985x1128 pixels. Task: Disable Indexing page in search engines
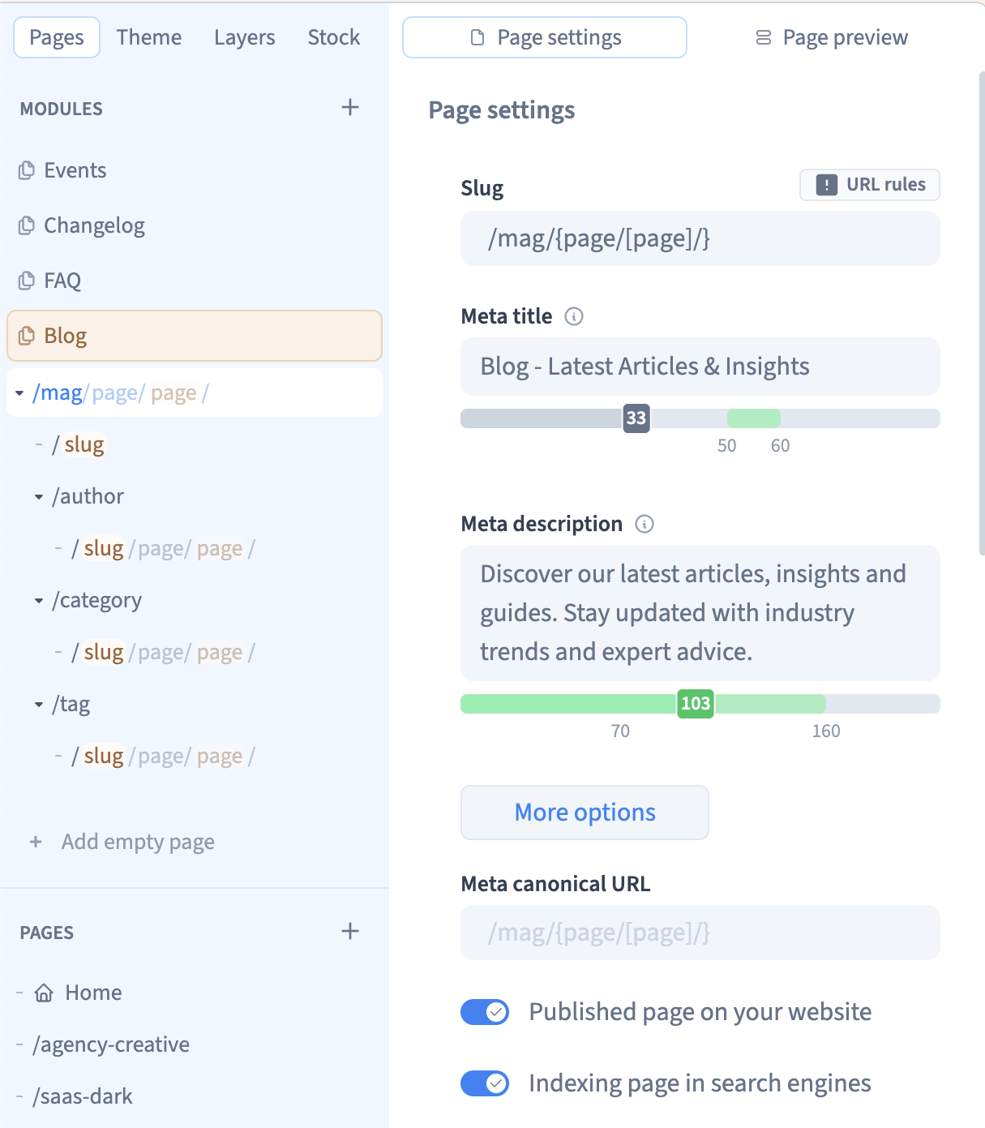pyautogui.click(x=484, y=1083)
